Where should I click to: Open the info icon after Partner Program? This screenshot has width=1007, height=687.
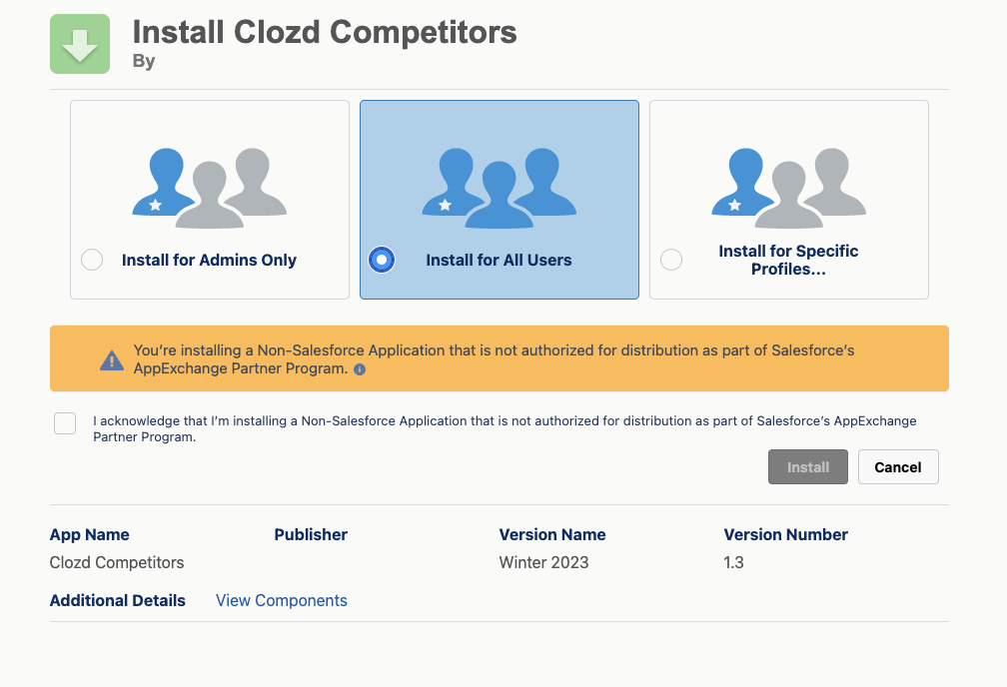coord(360,369)
